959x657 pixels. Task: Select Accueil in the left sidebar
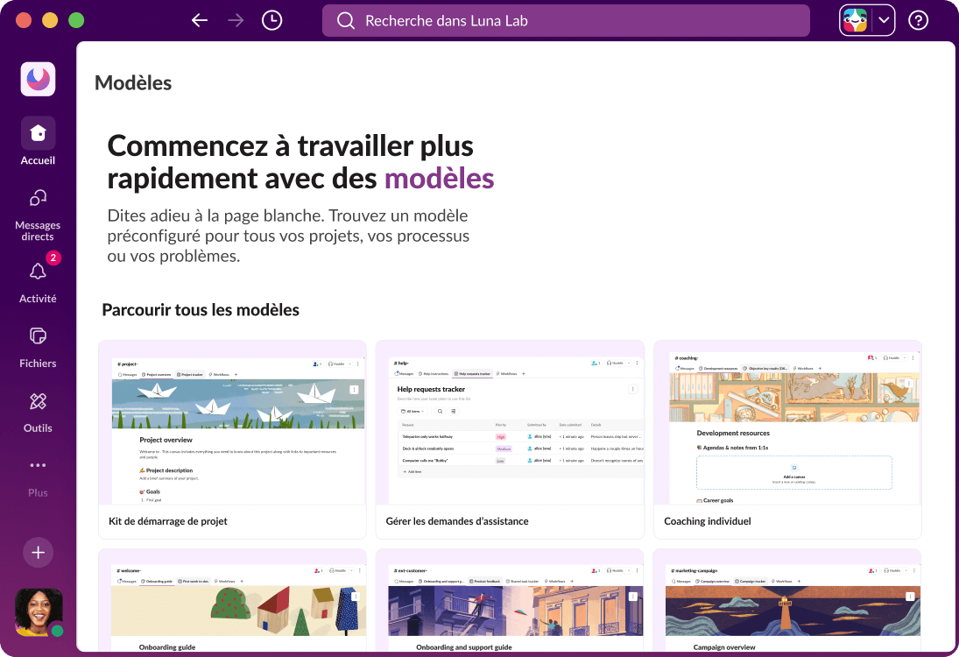pos(38,140)
